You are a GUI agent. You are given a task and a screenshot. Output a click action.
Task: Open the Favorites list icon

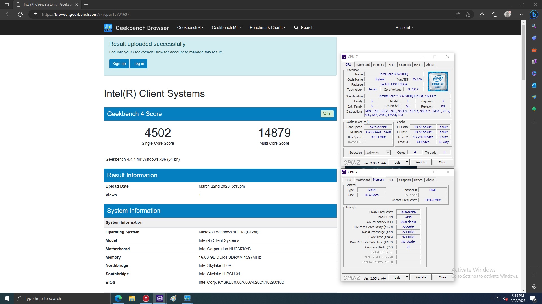tap(482, 14)
